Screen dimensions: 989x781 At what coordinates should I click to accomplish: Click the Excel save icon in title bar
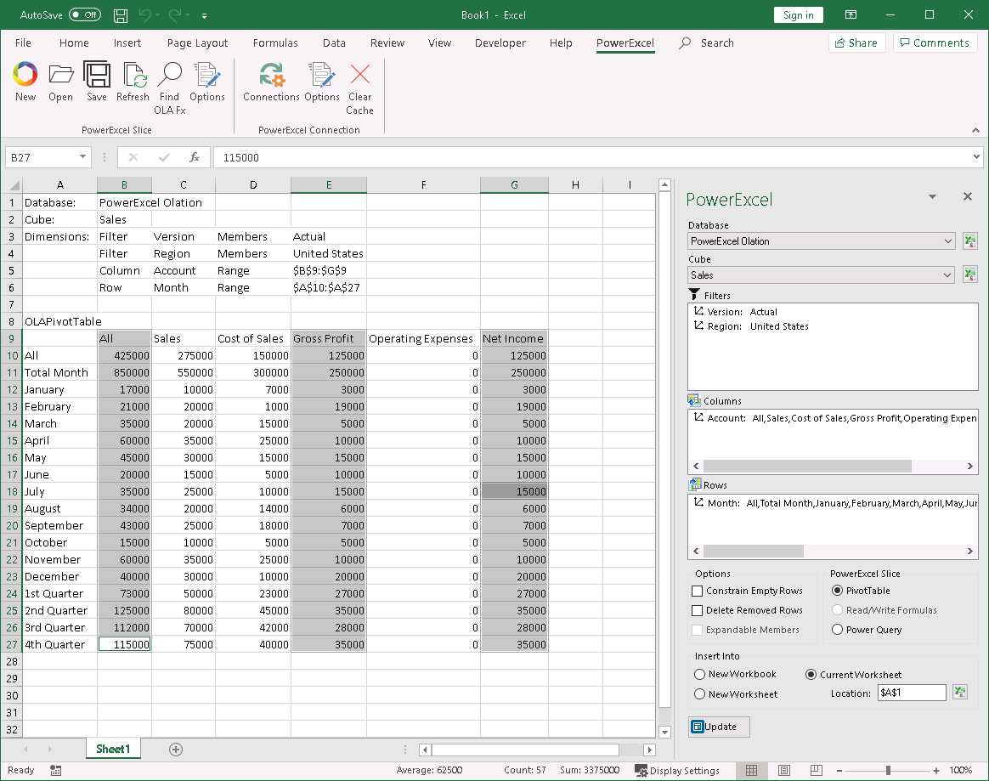121,15
